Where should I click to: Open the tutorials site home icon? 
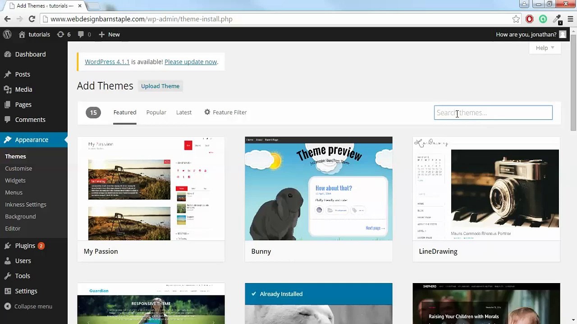coord(22,34)
